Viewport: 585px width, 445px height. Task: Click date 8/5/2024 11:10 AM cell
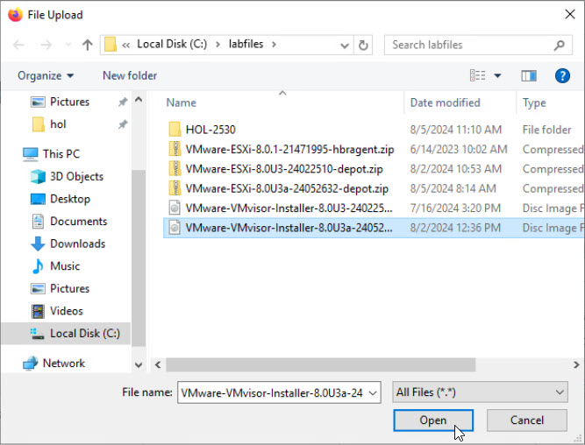tap(455, 130)
